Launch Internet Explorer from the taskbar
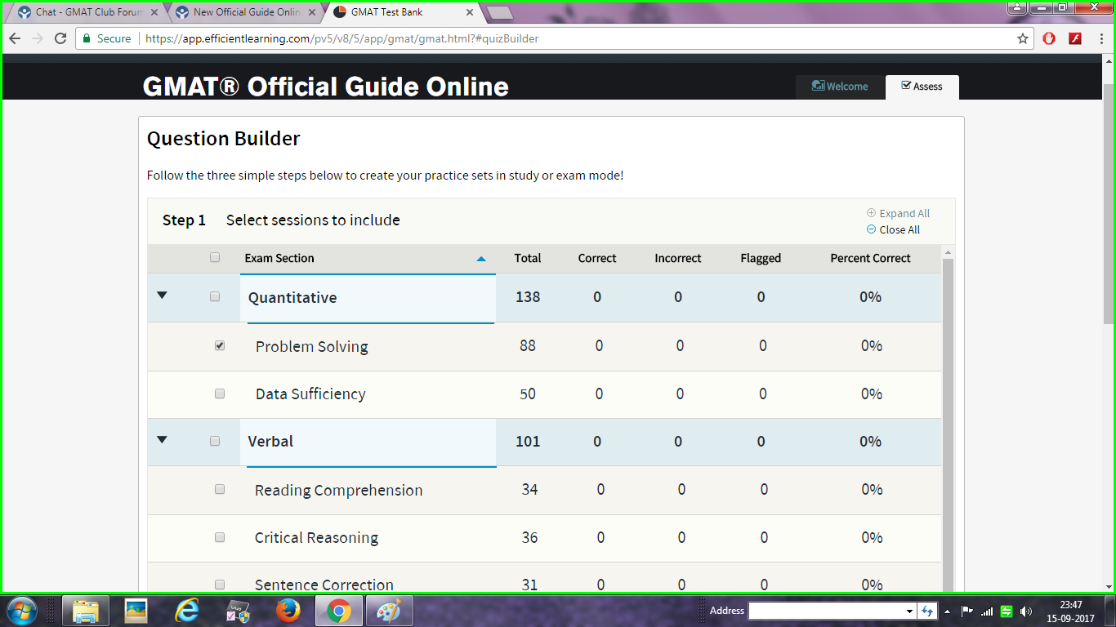1116x627 pixels. [x=187, y=611]
